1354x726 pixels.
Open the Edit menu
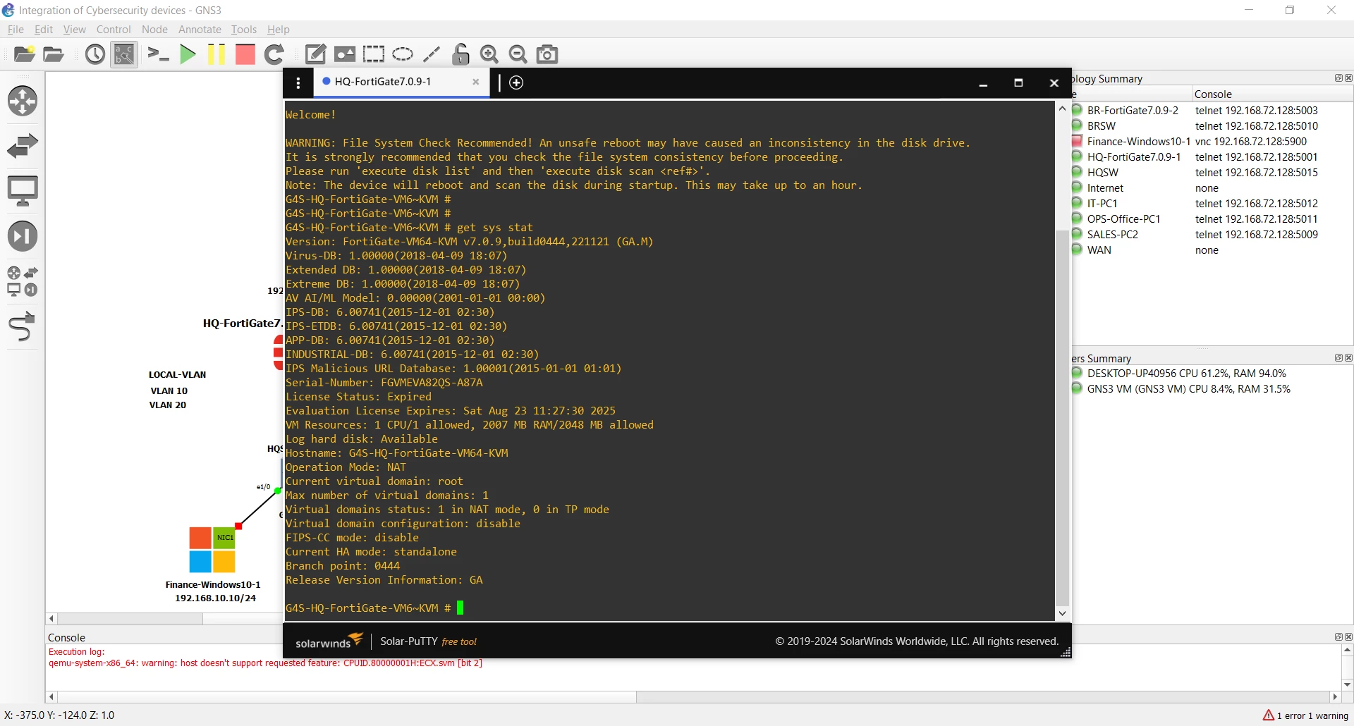44,30
